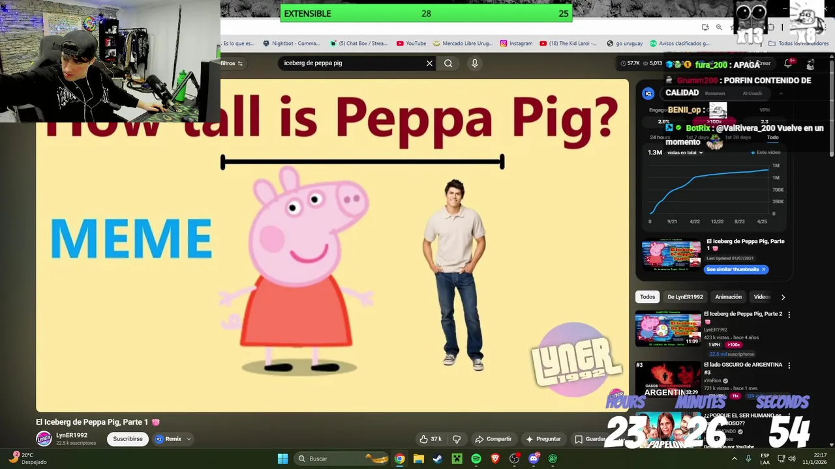Open Todos los marcadores folder
This screenshot has width=835, height=469.
[x=798, y=44]
